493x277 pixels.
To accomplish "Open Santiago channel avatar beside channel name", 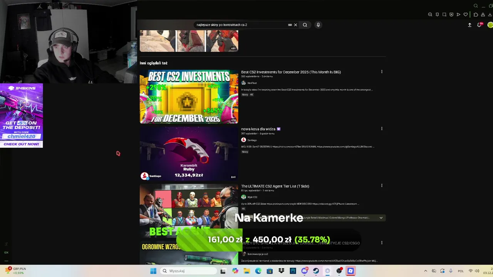I will click(x=243, y=140).
